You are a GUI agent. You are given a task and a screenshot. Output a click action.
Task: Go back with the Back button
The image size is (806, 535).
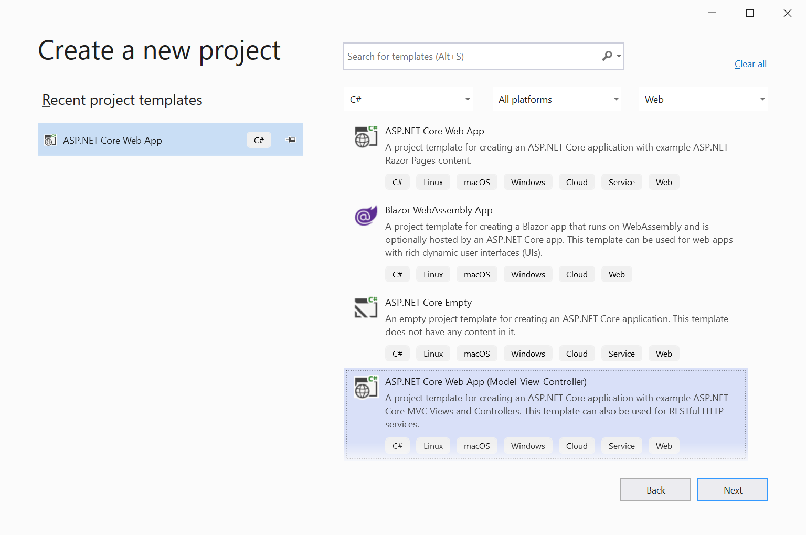coord(655,490)
